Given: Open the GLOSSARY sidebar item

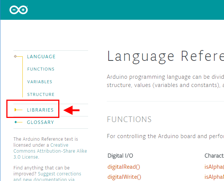Looking at the screenshot, I should point(40,122).
